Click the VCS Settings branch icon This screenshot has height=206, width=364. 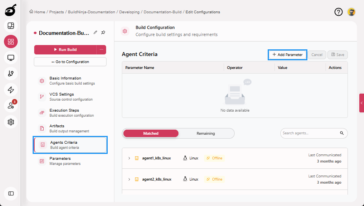(x=42, y=97)
